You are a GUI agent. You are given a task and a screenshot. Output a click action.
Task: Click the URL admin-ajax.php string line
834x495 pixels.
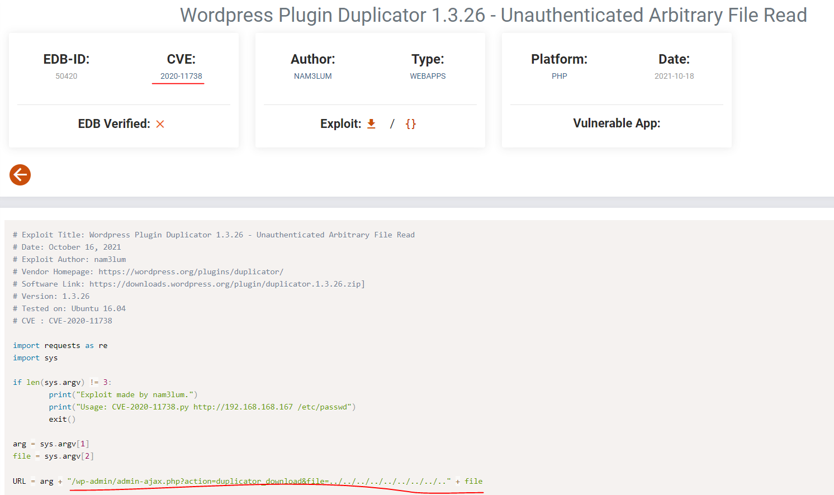[x=248, y=481]
